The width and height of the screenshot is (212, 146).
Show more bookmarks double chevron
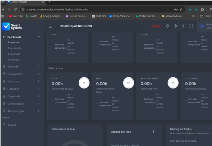coord(193,16)
